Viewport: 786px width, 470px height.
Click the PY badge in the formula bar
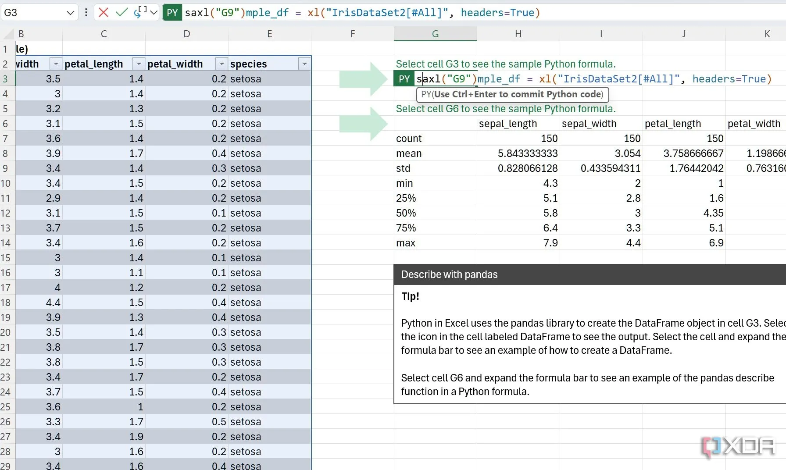172,13
